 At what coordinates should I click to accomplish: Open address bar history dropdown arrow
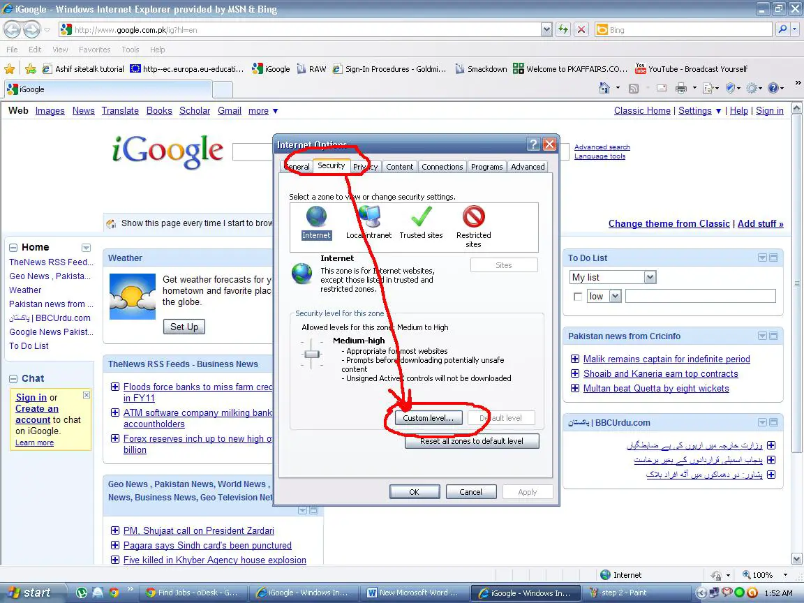click(546, 30)
